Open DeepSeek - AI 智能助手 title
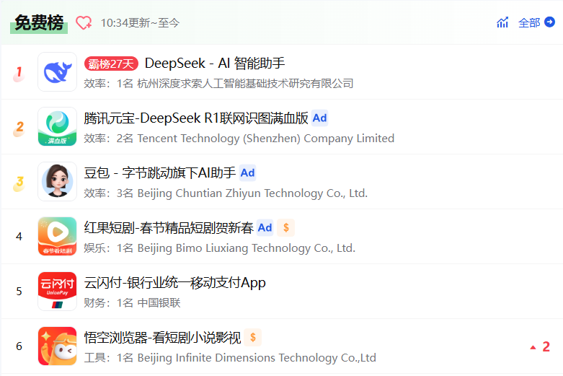 pyautogui.click(x=215, y=64)
